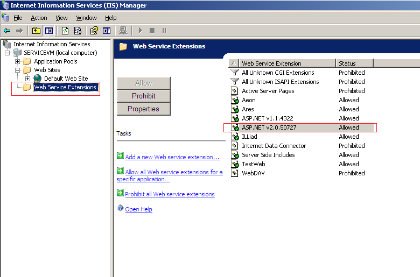The height and width of the screenshot is (277, 420).
Task: Select the ASP.NET v2.0.50727 row text
Action: [x=269, y=127]
